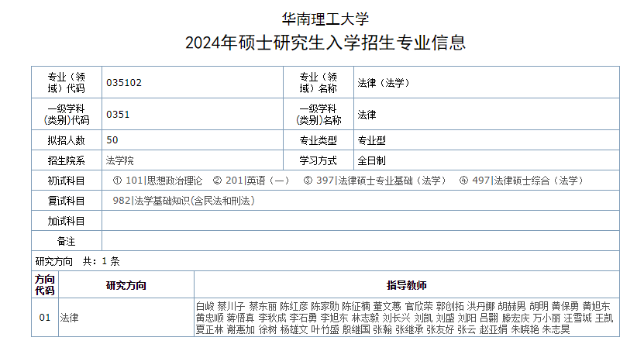Click advisor name 李旭东
The height and width of the screenshot is (351, 644).
click(334, 318)
